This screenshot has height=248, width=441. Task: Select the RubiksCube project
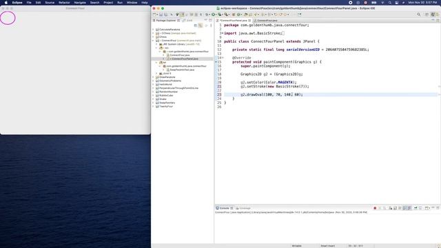click(166, 95)
